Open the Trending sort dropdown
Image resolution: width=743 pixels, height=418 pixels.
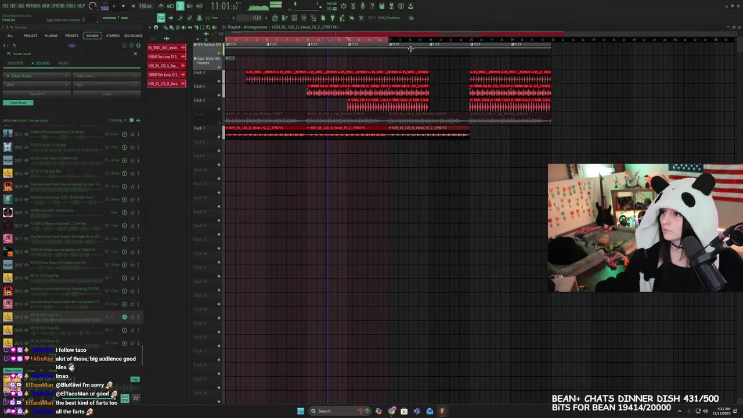click(x=117, y=120)
